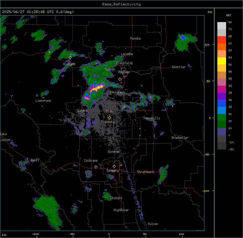Click the Didsbury town label
The height and width of the screenshot is (238, 243).
pyautogui.click(x=108, y=122)
